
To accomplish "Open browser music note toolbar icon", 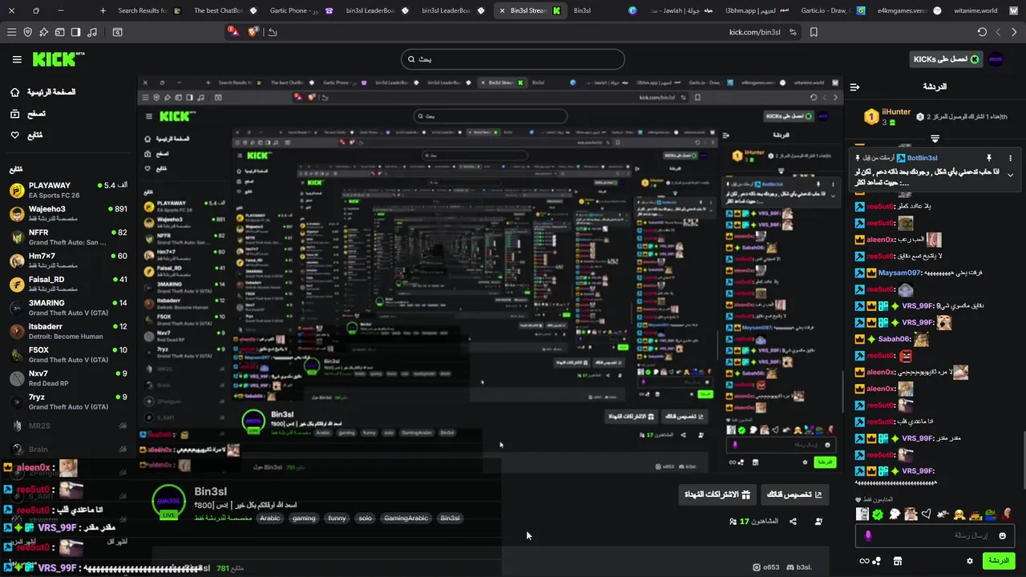I will pos(91,32).
